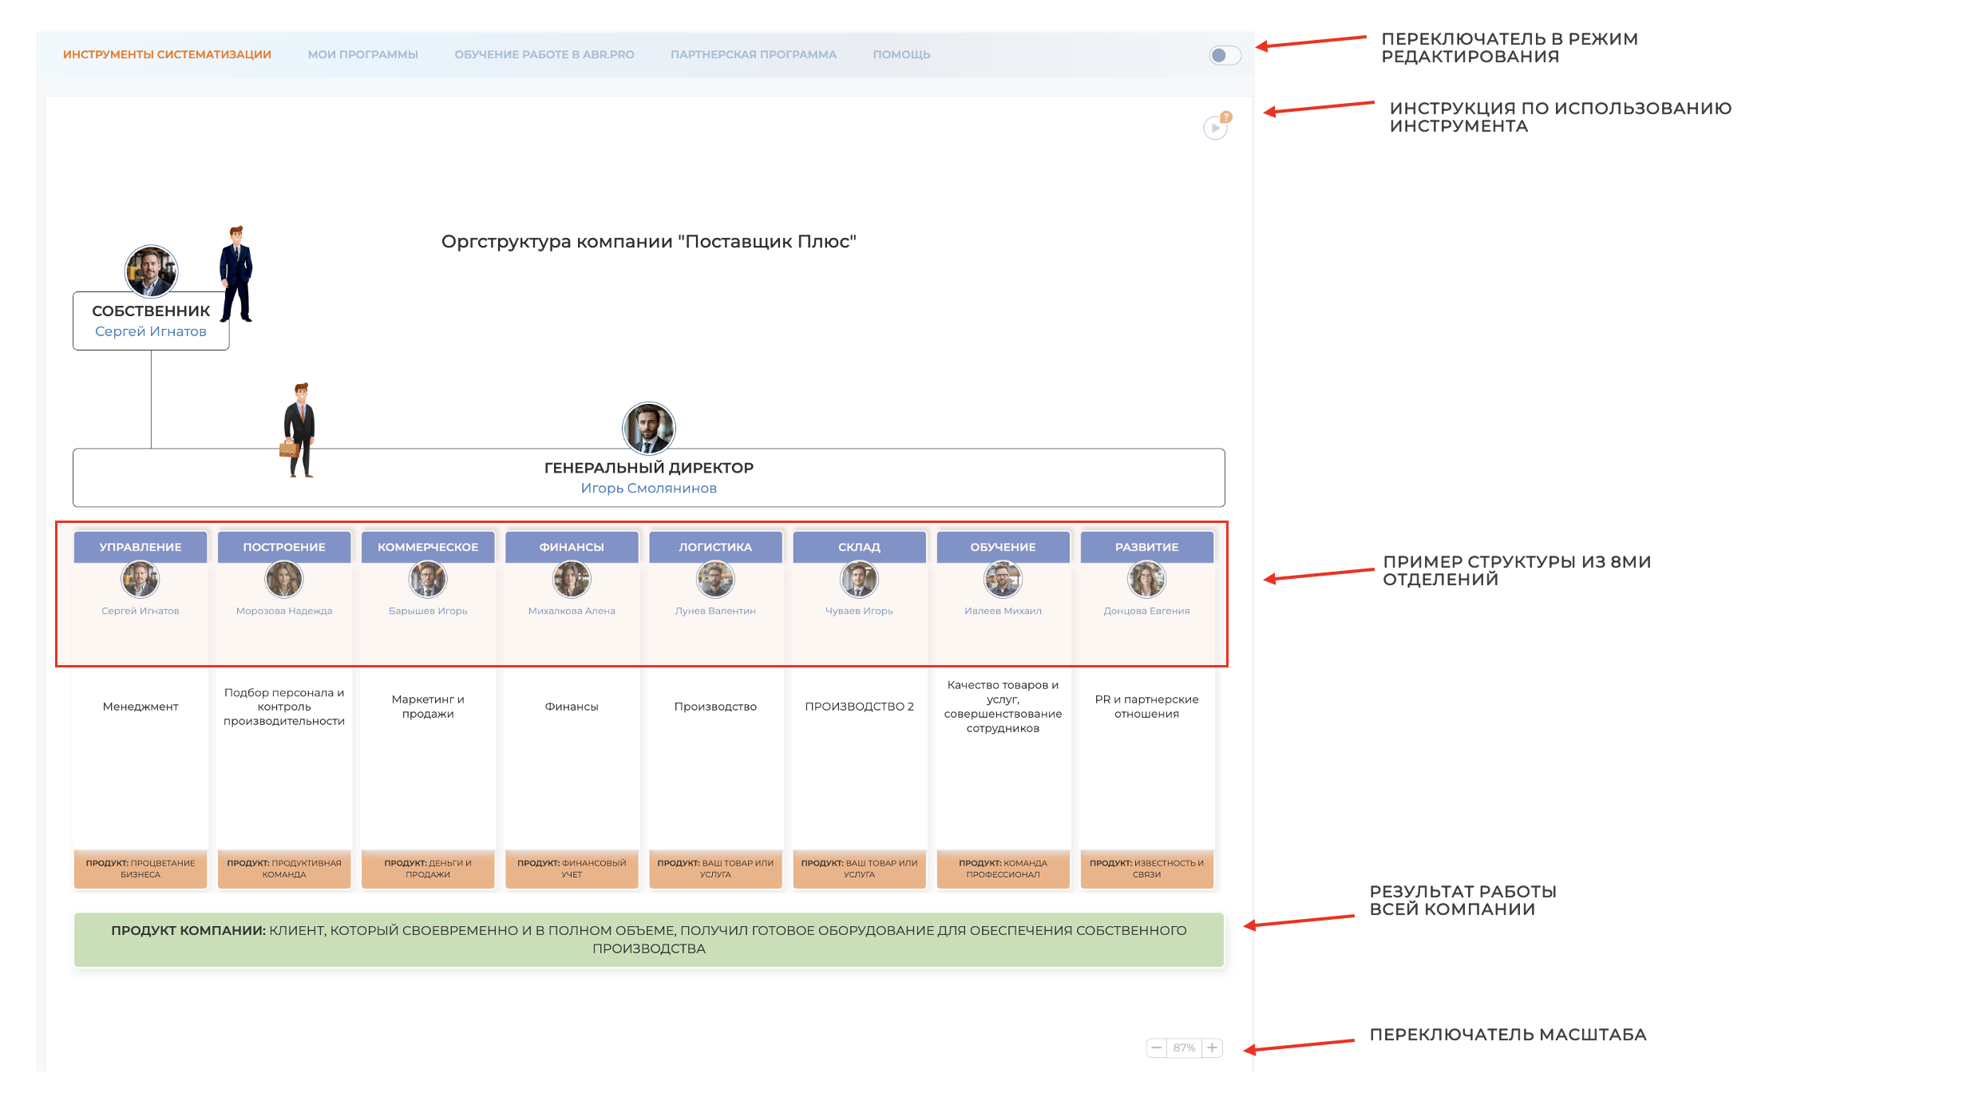The width and height of the screenshot is (1967, 1097).
Task: Toggle the edit mode switch
Action: (1224, 55)
